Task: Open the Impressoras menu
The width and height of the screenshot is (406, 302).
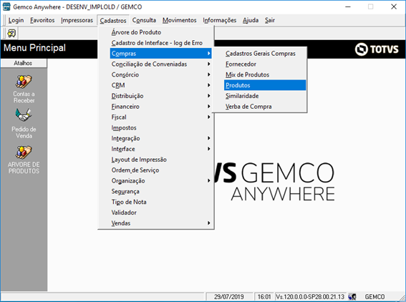Action: point(77,20)
